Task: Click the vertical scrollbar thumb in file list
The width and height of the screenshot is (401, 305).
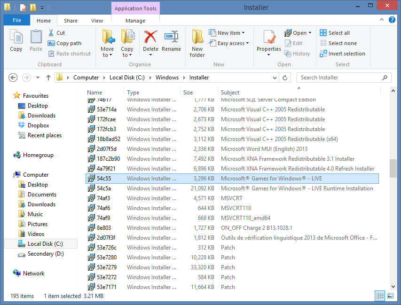Action: coord(393,168)
